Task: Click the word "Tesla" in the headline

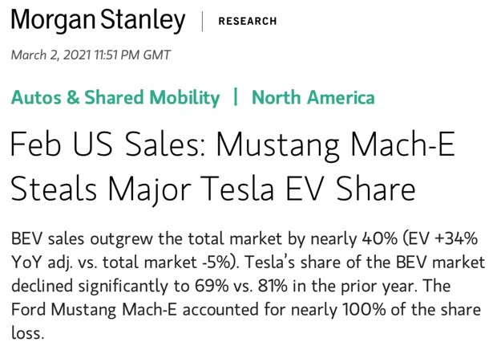Action: point(270,191)
